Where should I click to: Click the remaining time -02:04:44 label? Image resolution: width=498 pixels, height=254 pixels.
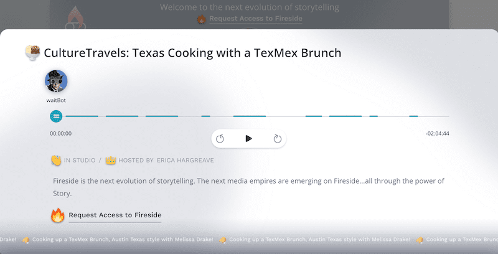(438, 134)
